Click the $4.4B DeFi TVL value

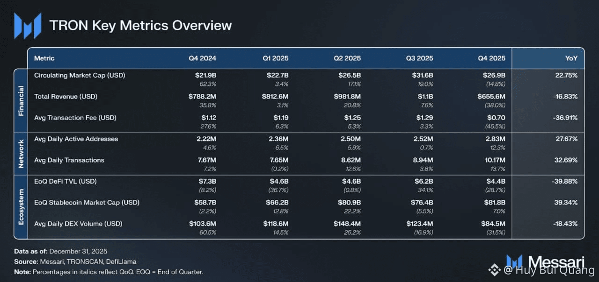496,181
